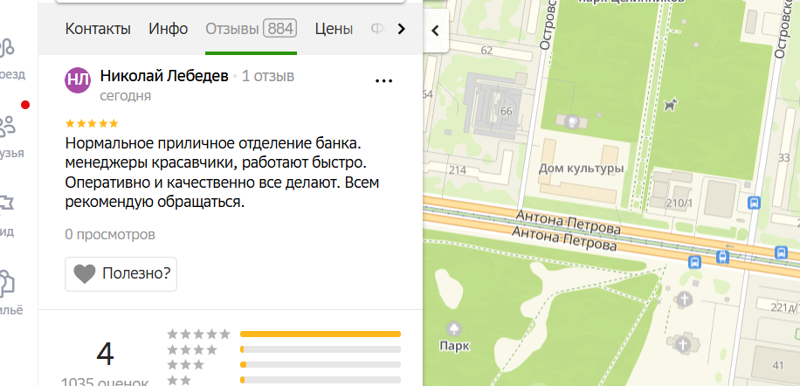Viewport: 800px width, 386px height.
Task: Click building number 214 on map
Action: tap(459, 170)
